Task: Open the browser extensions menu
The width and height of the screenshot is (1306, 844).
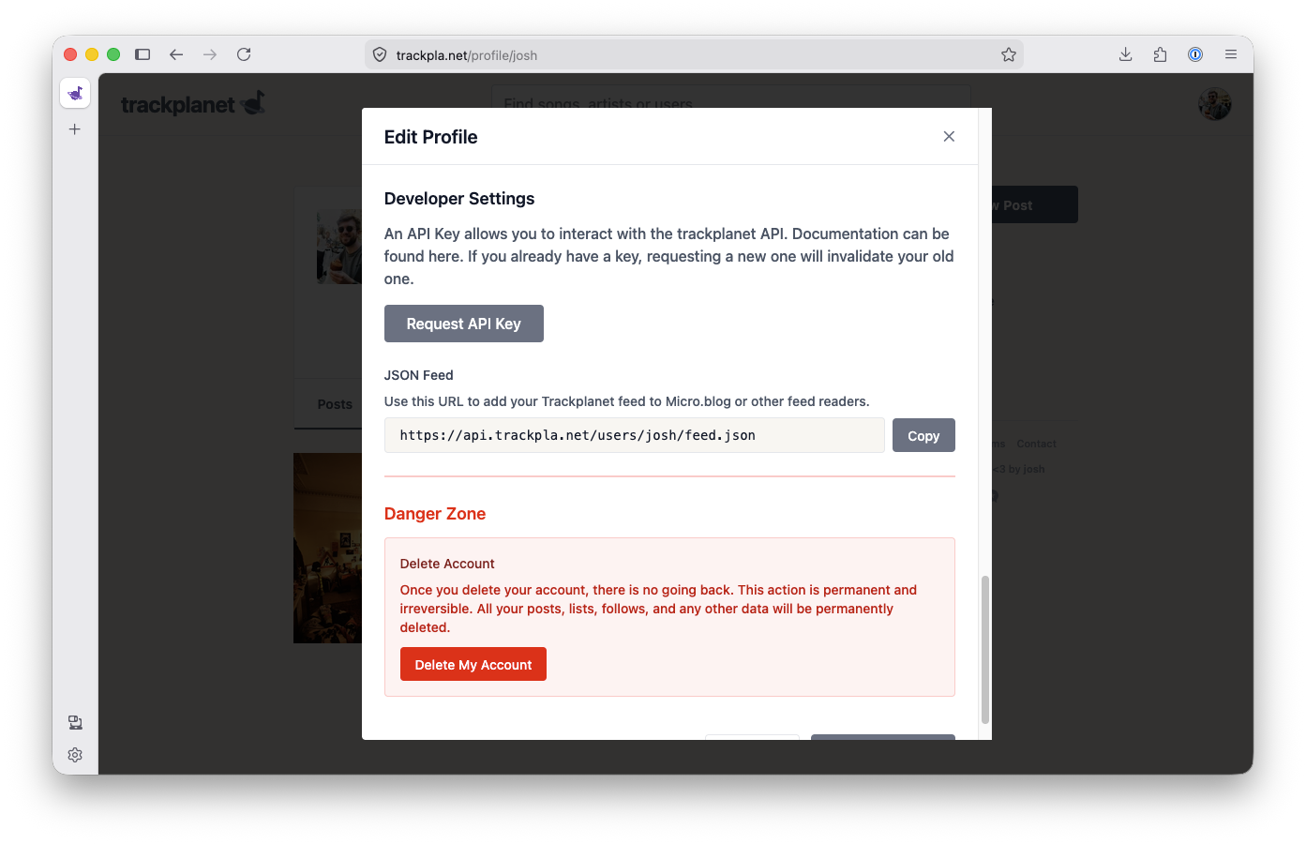Action: (x=1161, y=54)
